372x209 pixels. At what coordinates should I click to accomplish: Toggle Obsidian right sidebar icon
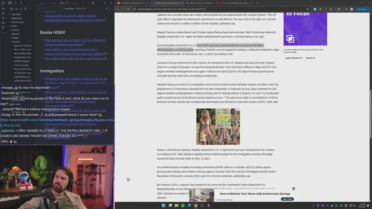coord(93,3)
